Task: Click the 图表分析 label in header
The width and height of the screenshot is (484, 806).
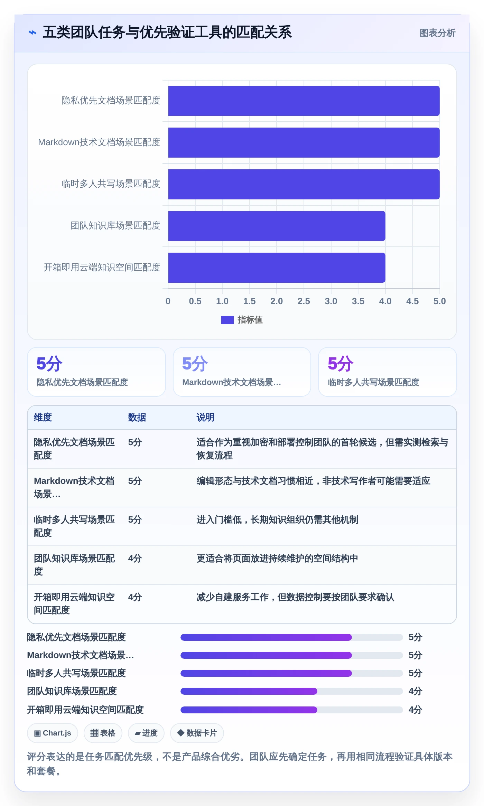Action: point(437,33)
